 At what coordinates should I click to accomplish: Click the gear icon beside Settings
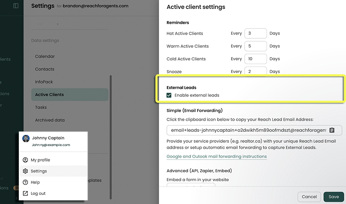click(x=25, y=171)
